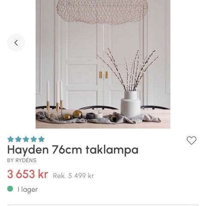This screenshot has height=206, width=206.
Task: Tap the wire mesh ceiling lamp in photo
Action: pyautogui.click(x=102, y=12)
